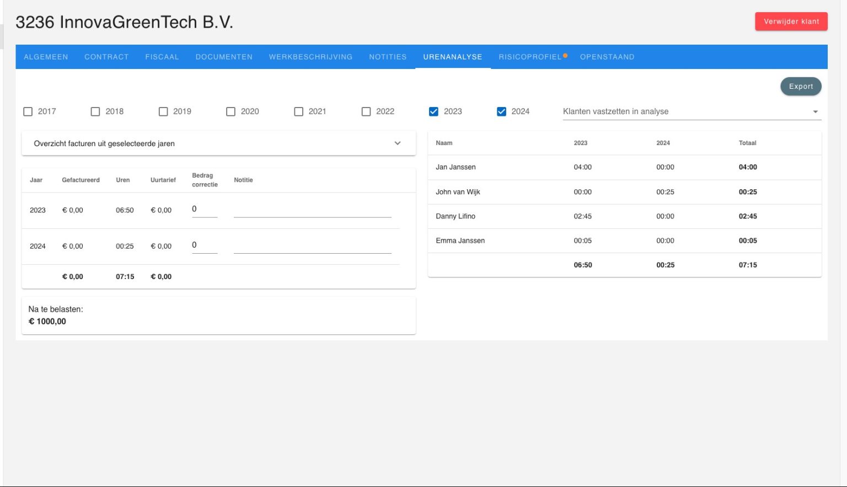Focus the 2024 Notitie input field
847x487 pixels.
coord(312,246)
